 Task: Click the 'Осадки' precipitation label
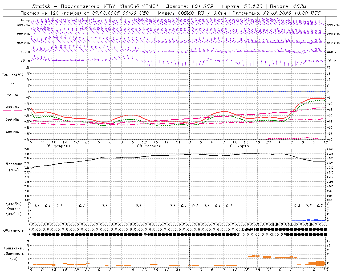click(x=14, y=209)
